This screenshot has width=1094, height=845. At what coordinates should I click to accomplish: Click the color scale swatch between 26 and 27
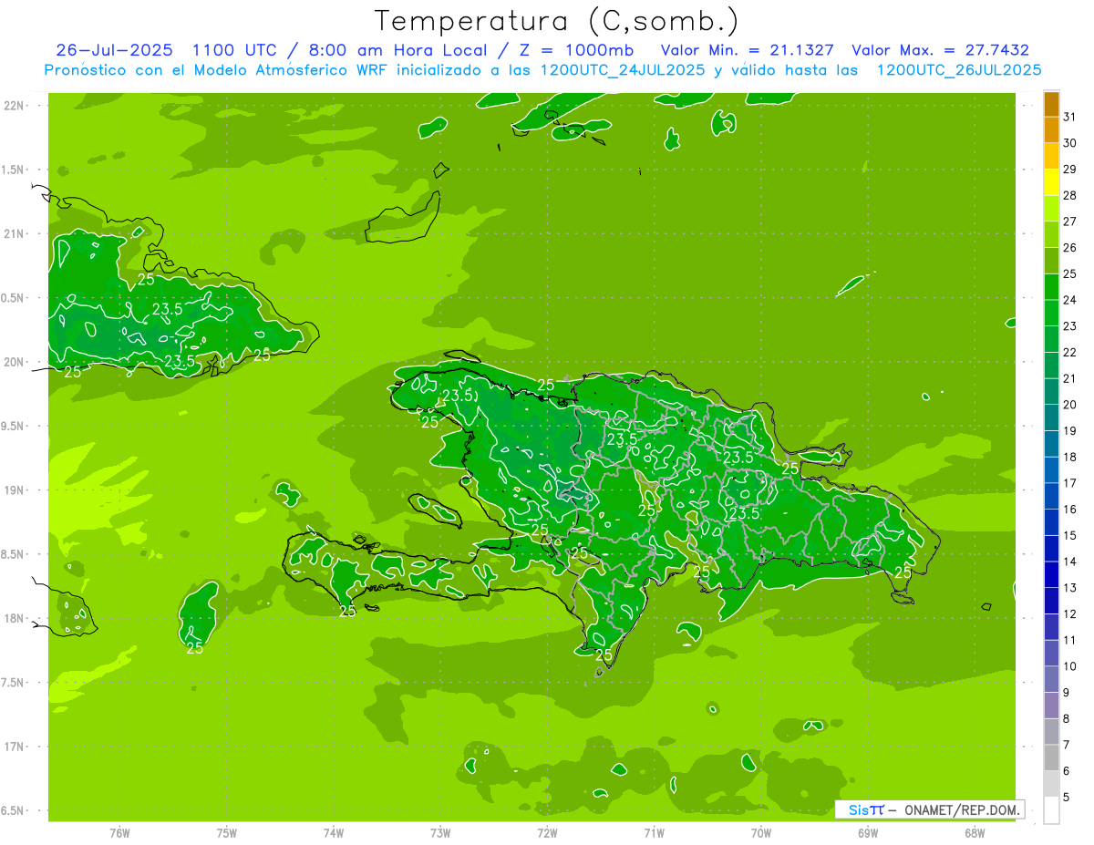point(1051,234)
